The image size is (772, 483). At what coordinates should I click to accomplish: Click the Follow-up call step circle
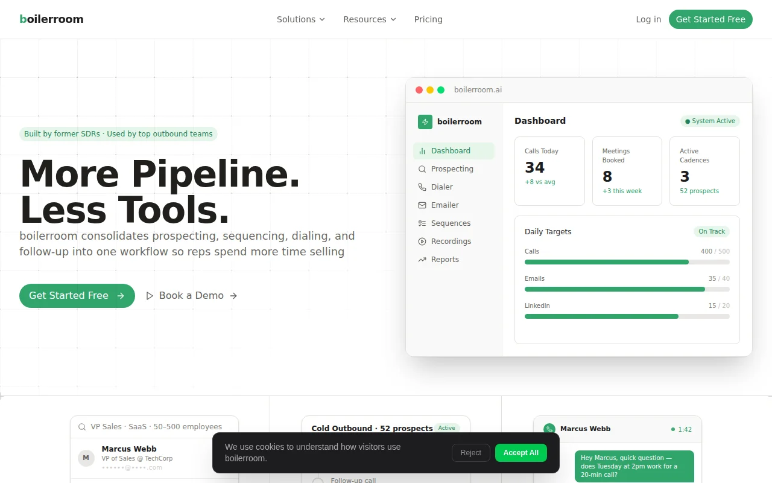(x=318, y=481)
